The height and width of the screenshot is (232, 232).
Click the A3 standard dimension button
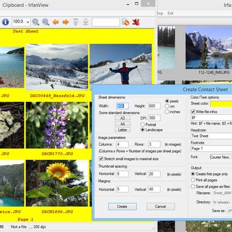(123, 118)
